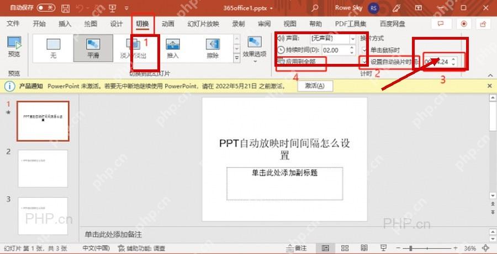The image size is (497, 254).
Task: Click transition gallery previous row arrow
Action: pos(237,39)
